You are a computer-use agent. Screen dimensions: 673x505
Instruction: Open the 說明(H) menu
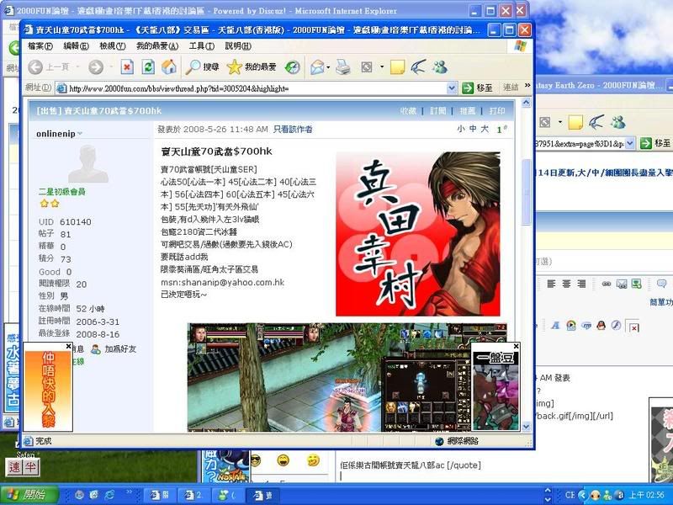click(238, 46)
